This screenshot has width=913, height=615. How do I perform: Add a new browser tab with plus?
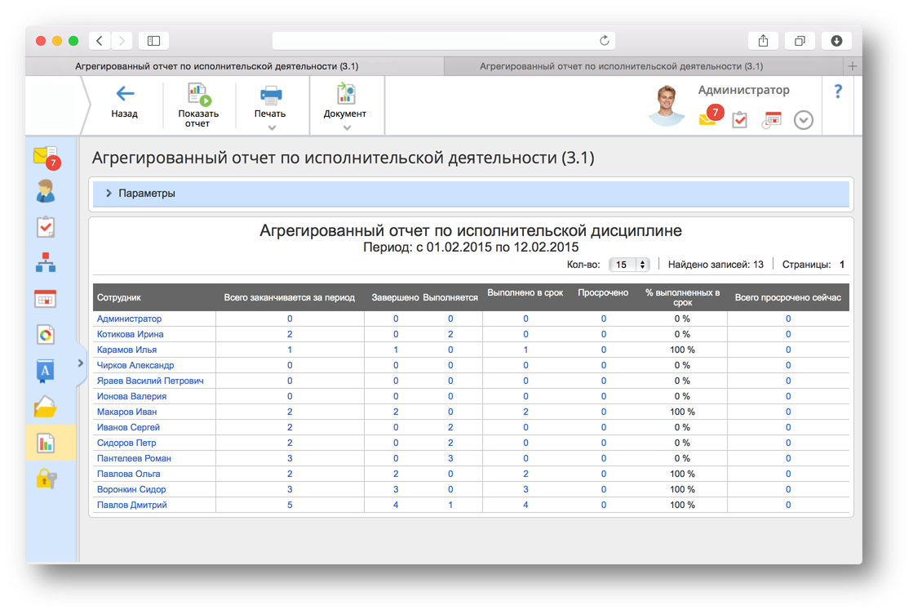coord(853,66)
